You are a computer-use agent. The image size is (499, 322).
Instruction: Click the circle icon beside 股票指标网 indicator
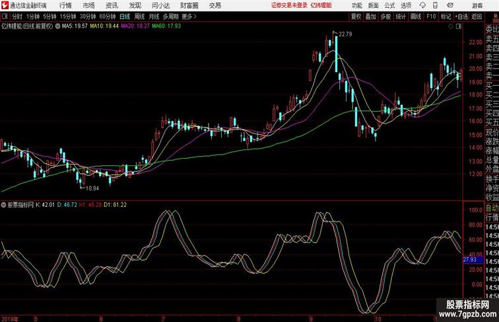pyautogui.click(x=3, y=205)
